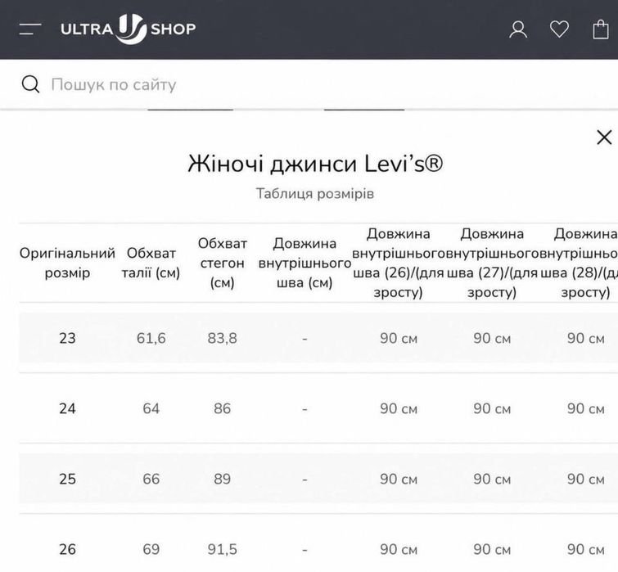
Task: Select size 24 in the table
Action: (67, 408)
